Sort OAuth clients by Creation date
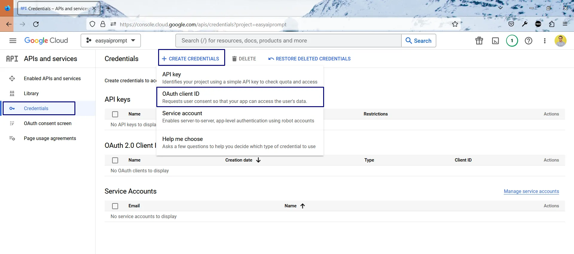 pos(243,160)
